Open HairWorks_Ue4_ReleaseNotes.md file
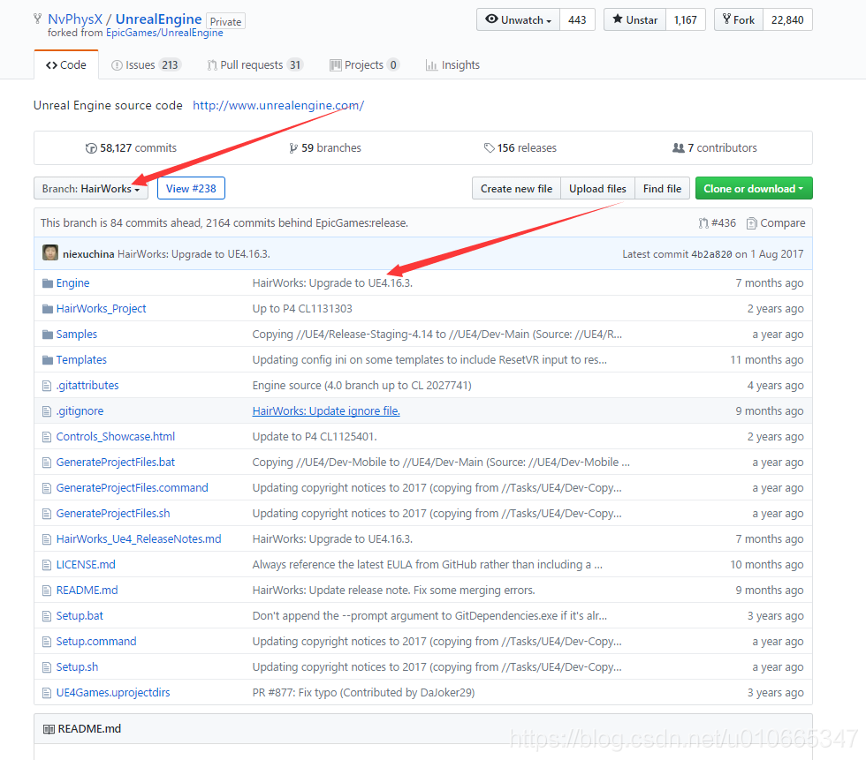866x760 pixels. coord(139,538)
